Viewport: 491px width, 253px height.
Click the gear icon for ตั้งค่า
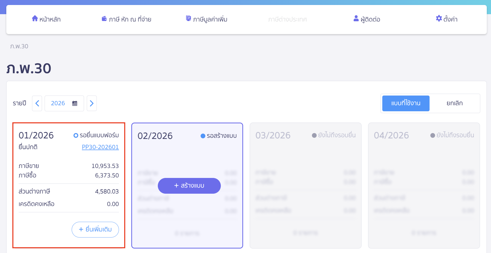439,18
